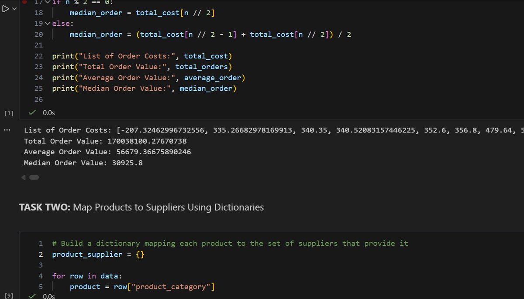Click execution count [9]
This screenshot has width=524, height=299.
(x=8, y=296)
